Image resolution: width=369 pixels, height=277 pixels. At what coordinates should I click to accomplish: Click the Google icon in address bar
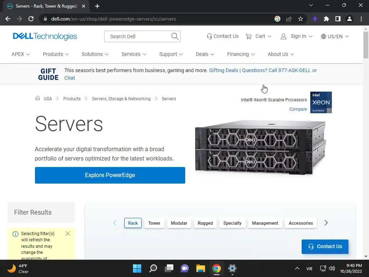pyautogui.click(x=277, y=19)
